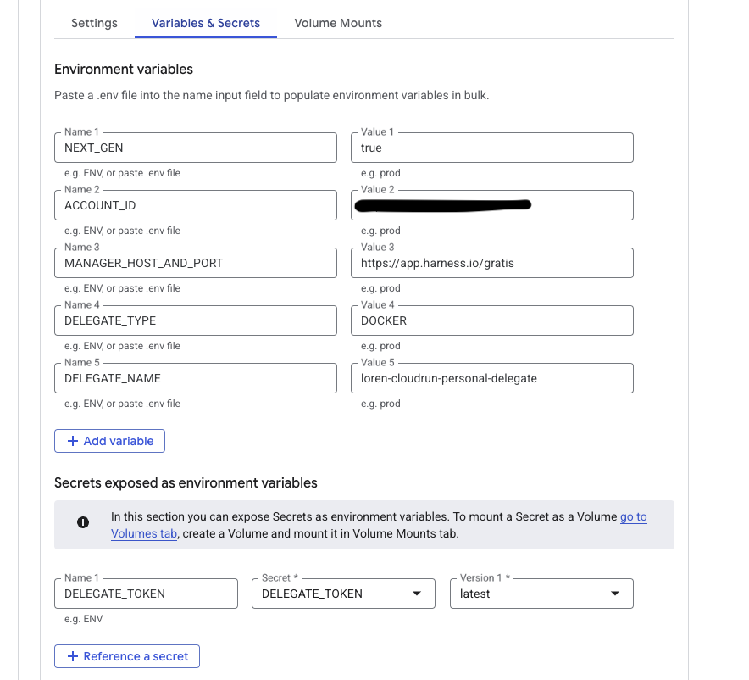Click the DELEGATE_NAME name field
This screenshot has width=749, height=680.
coord(196,378)
